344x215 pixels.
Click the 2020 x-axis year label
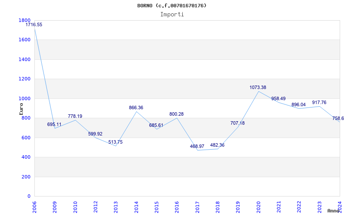click(258, 207)
